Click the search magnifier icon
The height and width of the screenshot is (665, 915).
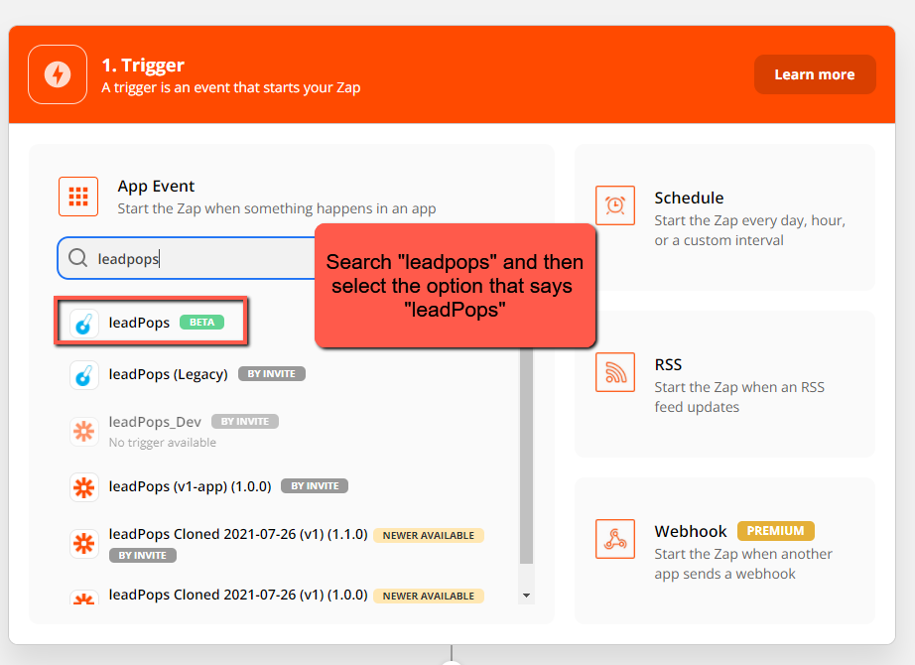77,257
